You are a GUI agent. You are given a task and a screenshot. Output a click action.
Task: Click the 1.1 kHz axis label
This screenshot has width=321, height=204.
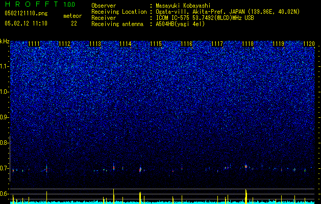click(x=5, y=66)
